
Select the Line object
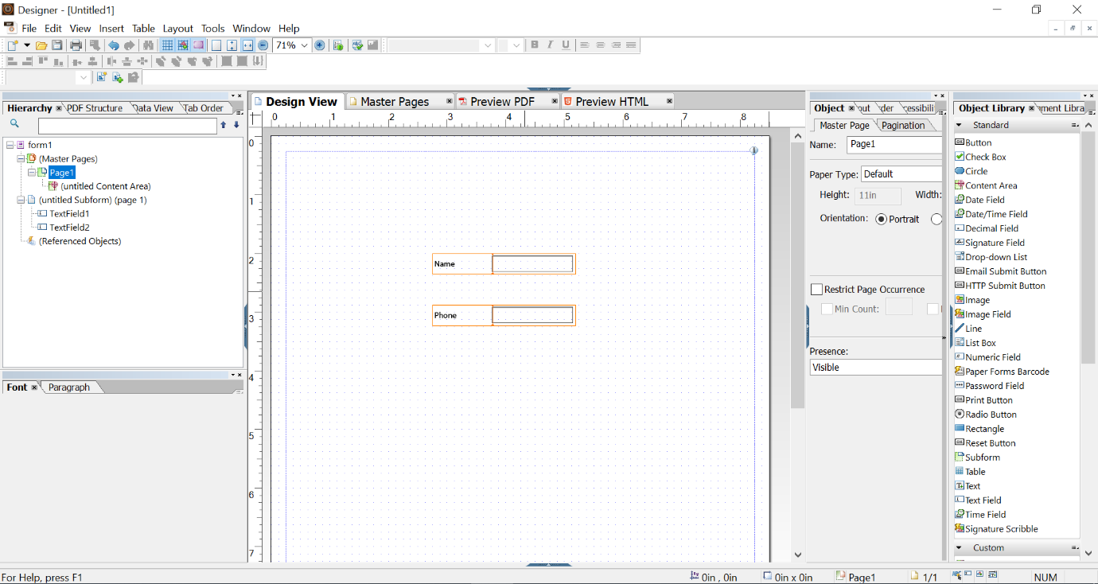click(968, 329)
